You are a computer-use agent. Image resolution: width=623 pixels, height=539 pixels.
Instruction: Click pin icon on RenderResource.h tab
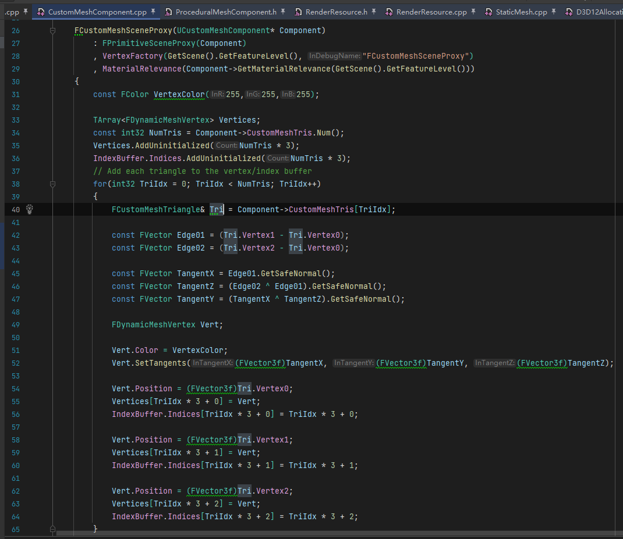tap(374, 12)
